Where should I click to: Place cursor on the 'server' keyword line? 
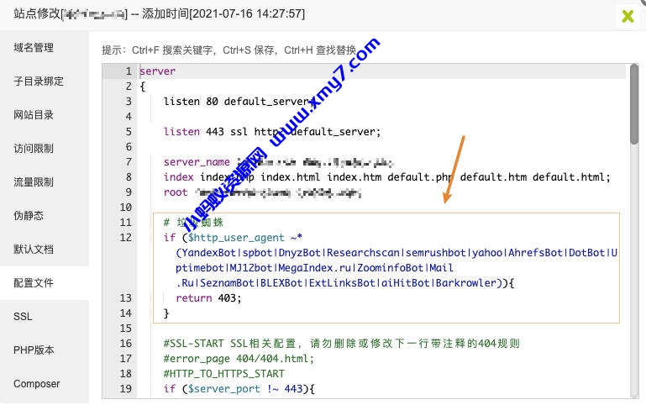coord(157,71)
